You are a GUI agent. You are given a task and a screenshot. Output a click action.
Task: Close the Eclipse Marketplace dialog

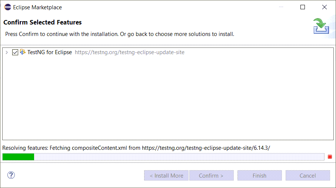pyautogui.click(x=325, y=7)
